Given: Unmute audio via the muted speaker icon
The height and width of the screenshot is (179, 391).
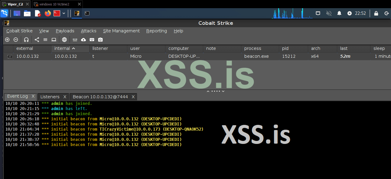Looking at the screenshot, I should point(329,13).
